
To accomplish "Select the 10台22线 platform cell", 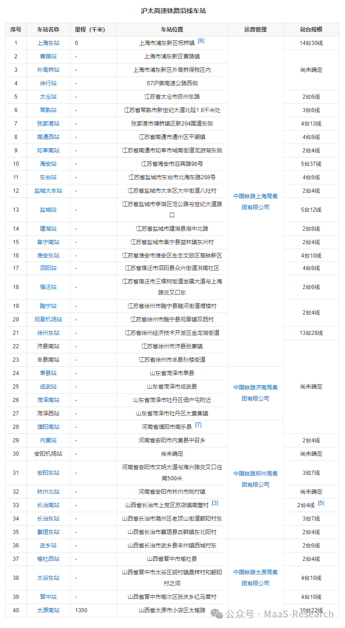I will pyautogui.click(x=311, y=610).
